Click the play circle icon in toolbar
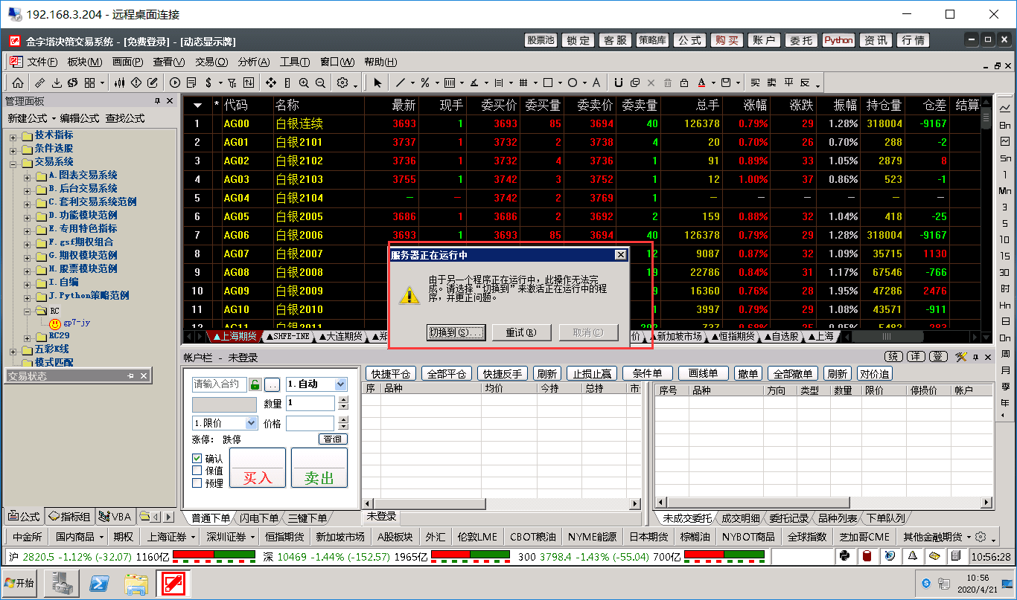 [x=175, y=83]
